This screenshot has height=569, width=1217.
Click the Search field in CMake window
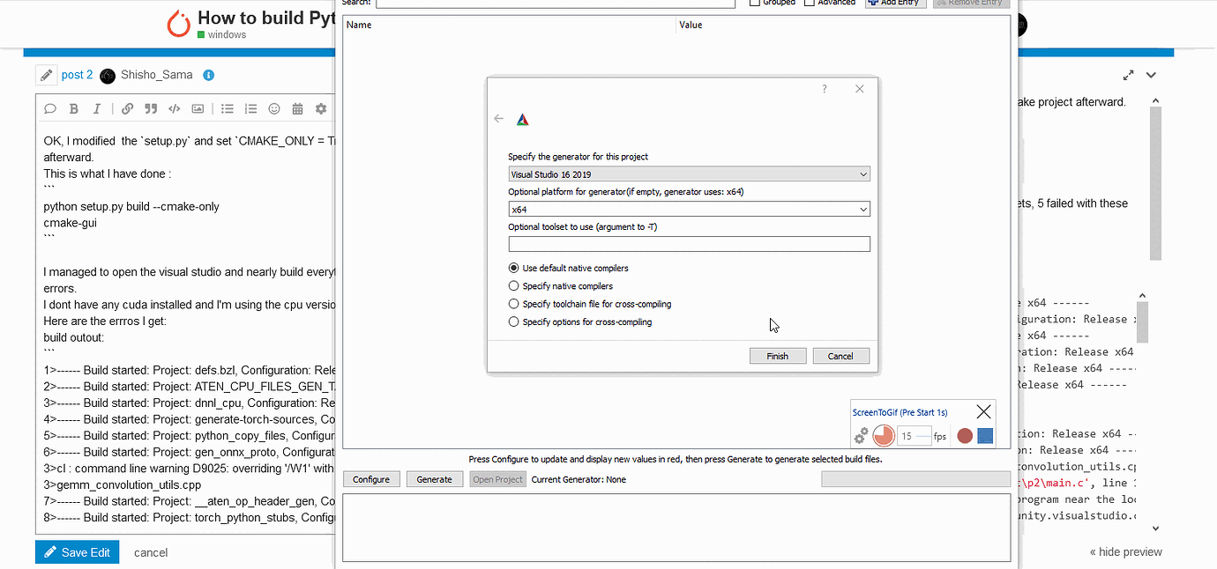point(556,3)
